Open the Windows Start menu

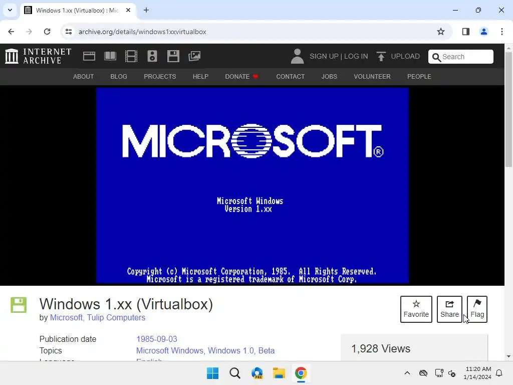pos(212,373)
